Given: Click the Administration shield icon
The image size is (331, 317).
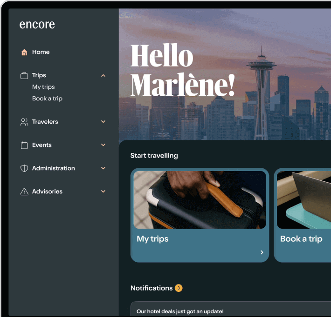Looking at the screenshot, I should tap(24, 168).
